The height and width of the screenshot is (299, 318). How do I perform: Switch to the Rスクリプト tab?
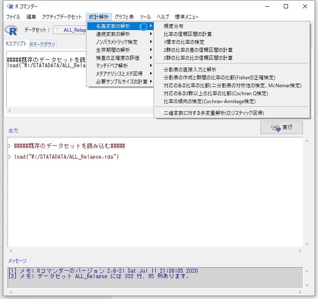coord(16,44)
